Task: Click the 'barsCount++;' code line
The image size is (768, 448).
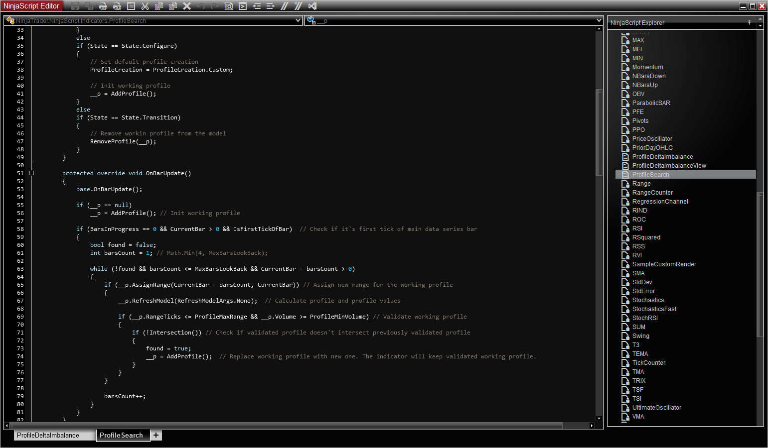Action: point(125,396)
